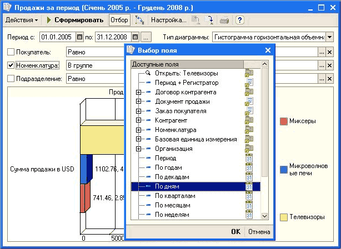Click type icon in Контрагент row
Screen dimensions: 341x249
pyautogui.click(x=249, y=120)
